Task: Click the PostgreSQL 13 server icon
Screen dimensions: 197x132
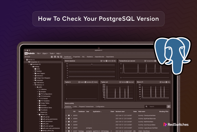Action: [29, 62]
